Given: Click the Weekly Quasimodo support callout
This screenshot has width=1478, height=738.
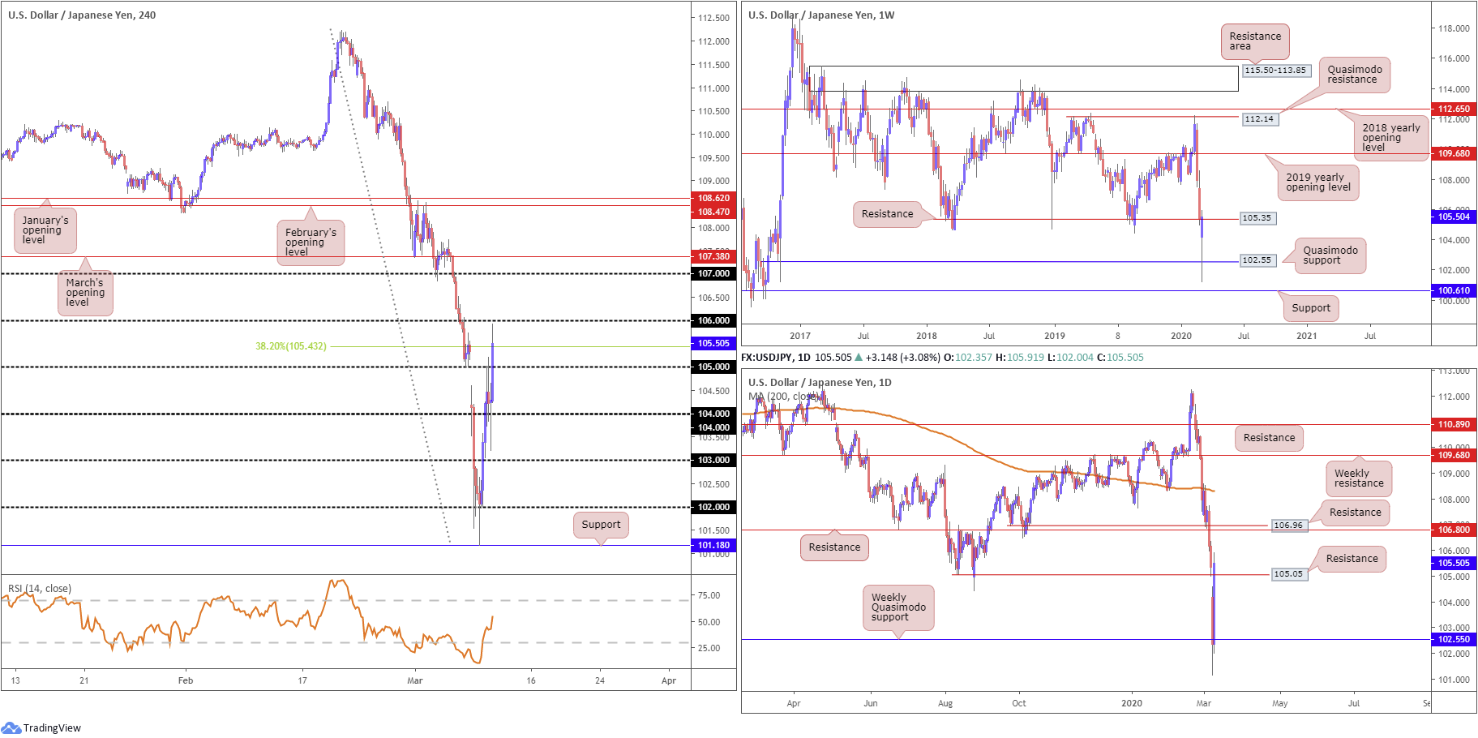Looking at the screenshot, I should point(898,607).
